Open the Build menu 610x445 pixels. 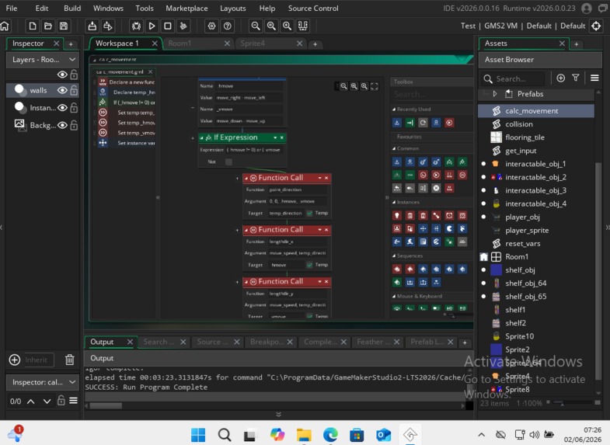(x=72, y=9)
